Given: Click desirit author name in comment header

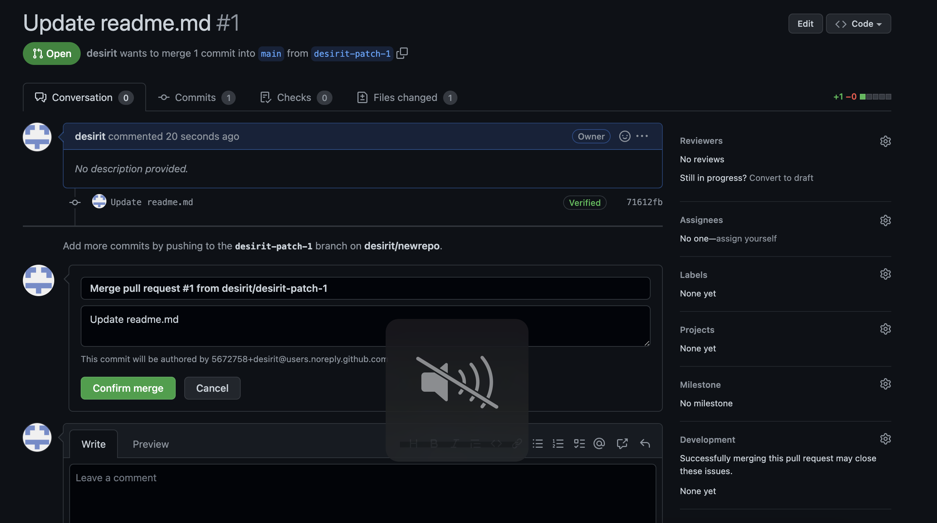Looking at the screenshot, I should [x=90, y=136].
